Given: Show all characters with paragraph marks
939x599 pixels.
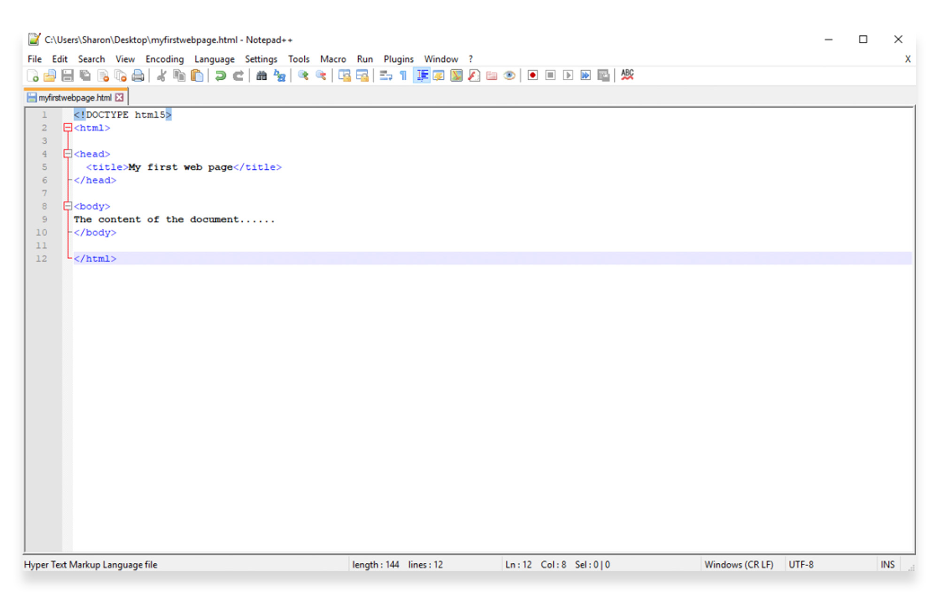Looking at the screenshot, I should click(402, 75).
